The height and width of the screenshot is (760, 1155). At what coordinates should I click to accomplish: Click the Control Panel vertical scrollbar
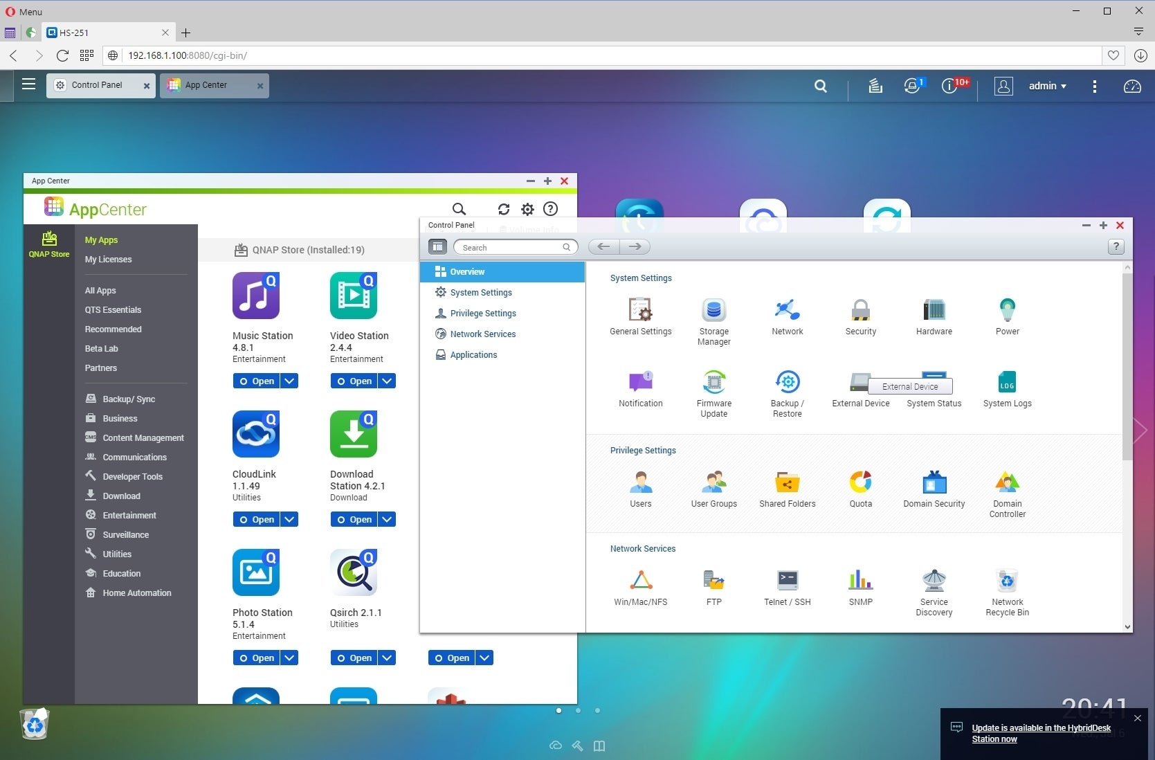(1127, 367)
